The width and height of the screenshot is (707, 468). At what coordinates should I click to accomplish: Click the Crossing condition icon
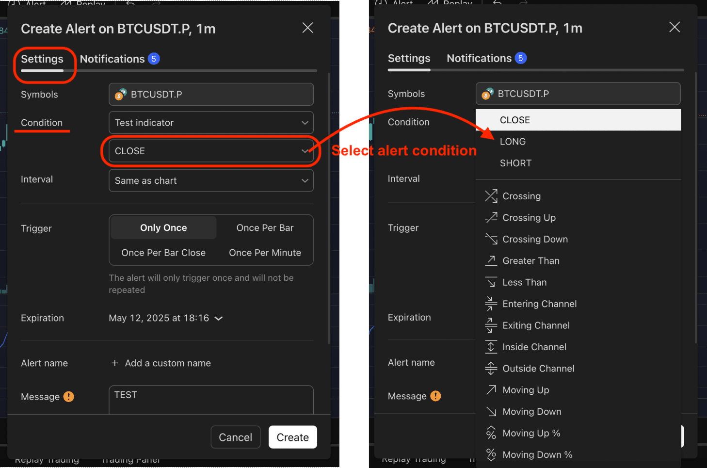[491, 196]
